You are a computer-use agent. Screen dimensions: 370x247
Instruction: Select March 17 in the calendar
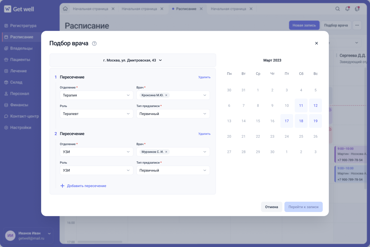click(287, 121)
